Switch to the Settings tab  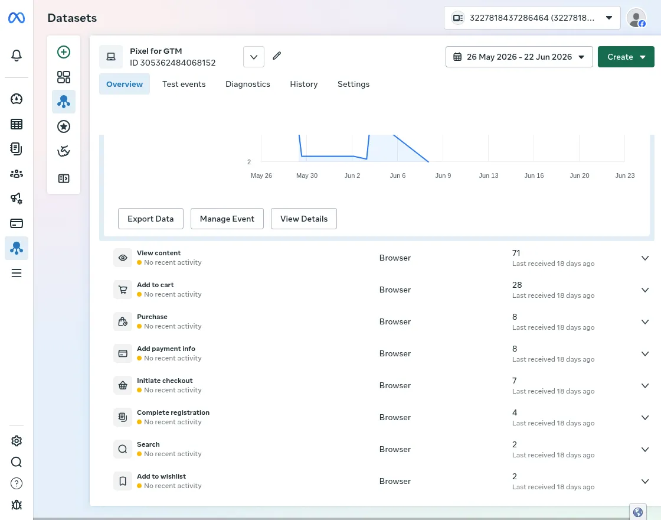(354, 84)
